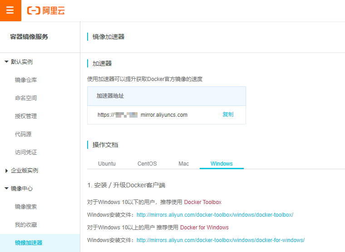
Task: Select the Windows tab
Action: 222,164
